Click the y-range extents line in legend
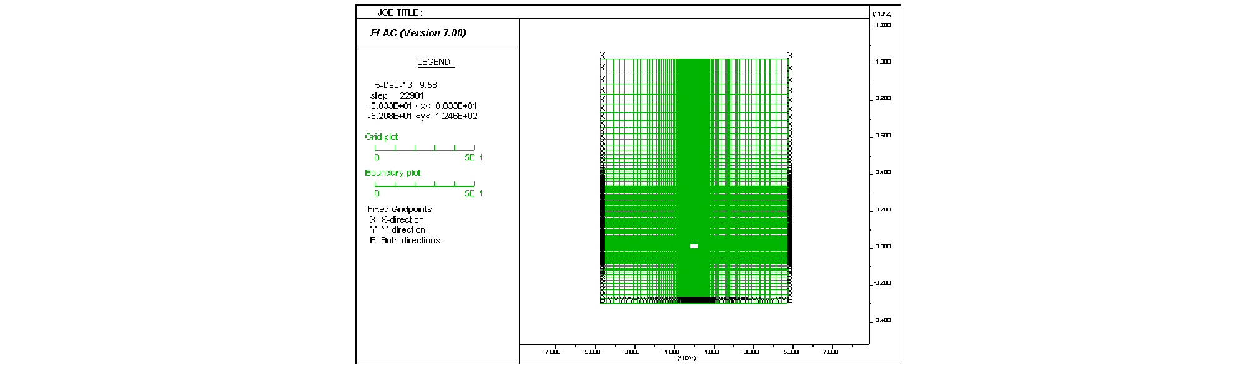1254x371 pixels. pos(422,116)
